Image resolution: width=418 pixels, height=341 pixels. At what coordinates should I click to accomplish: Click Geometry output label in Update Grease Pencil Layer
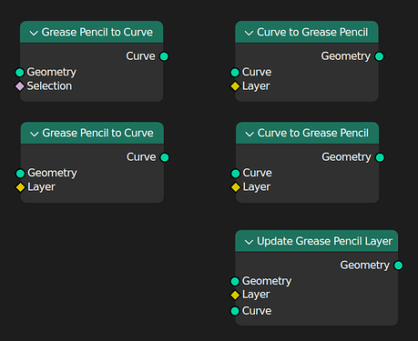[364, 266]
